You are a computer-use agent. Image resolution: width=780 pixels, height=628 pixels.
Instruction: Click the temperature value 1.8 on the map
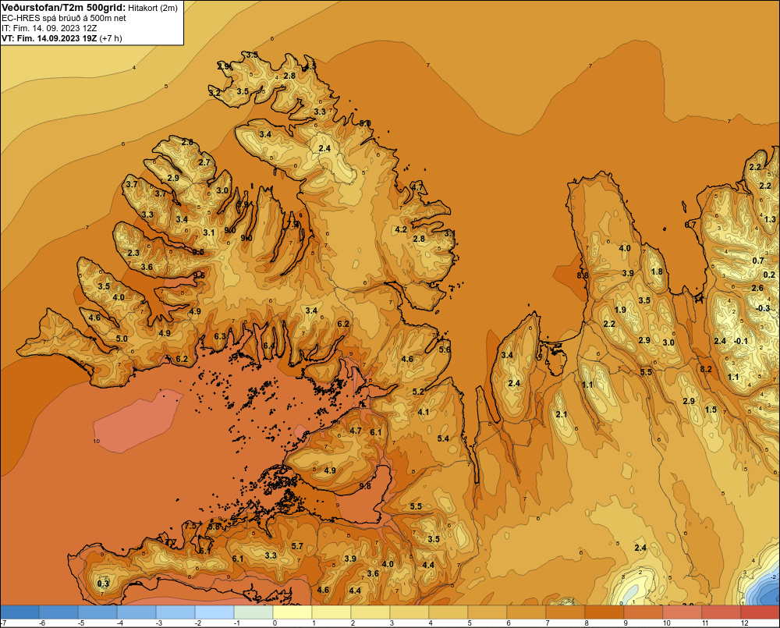pyautogui.click(x=657, y=271)
